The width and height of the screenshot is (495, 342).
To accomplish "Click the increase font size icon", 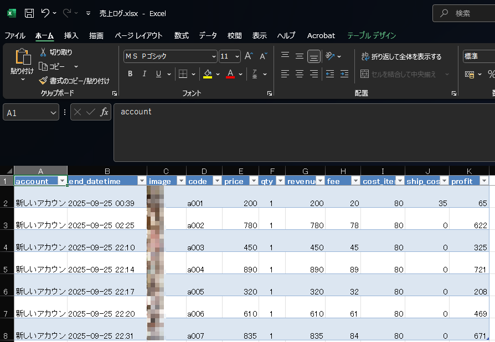I will (249, 56).
